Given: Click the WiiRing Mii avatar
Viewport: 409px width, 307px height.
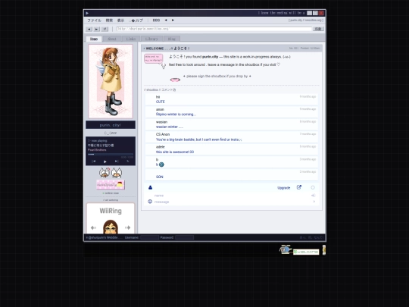Looking at the screenshot, I should point(111,227).
